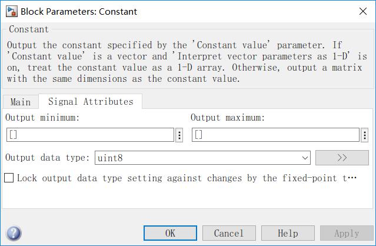Expand the Output data type dropdown arrow
This screenshot has width=376, height=246.
[305, 158]
